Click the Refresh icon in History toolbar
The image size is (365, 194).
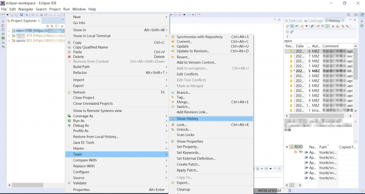click(287, 26)
